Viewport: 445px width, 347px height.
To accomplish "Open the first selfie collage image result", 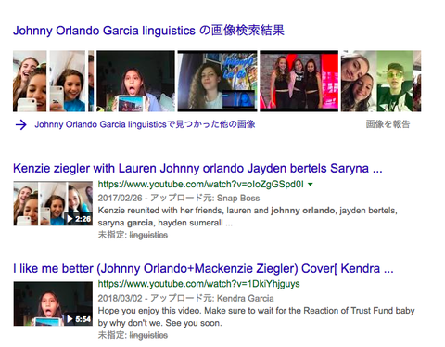I will click(53, 81).
